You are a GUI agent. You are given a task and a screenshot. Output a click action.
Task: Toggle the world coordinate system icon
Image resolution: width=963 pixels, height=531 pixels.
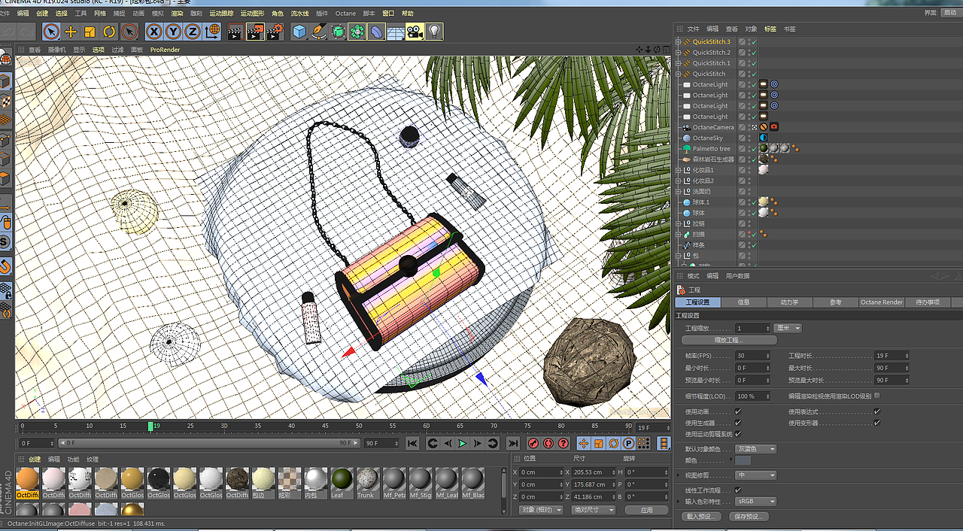click(213, 32)
